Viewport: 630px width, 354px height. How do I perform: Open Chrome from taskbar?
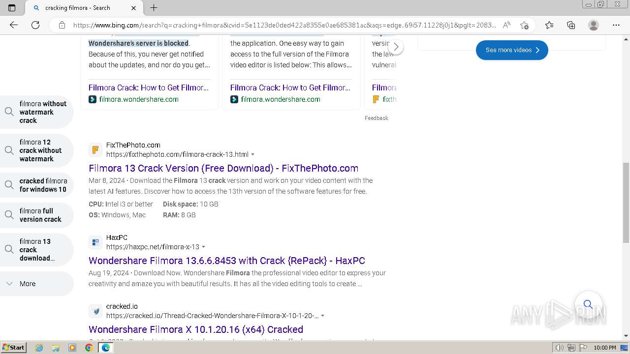(x=89, y=348)
